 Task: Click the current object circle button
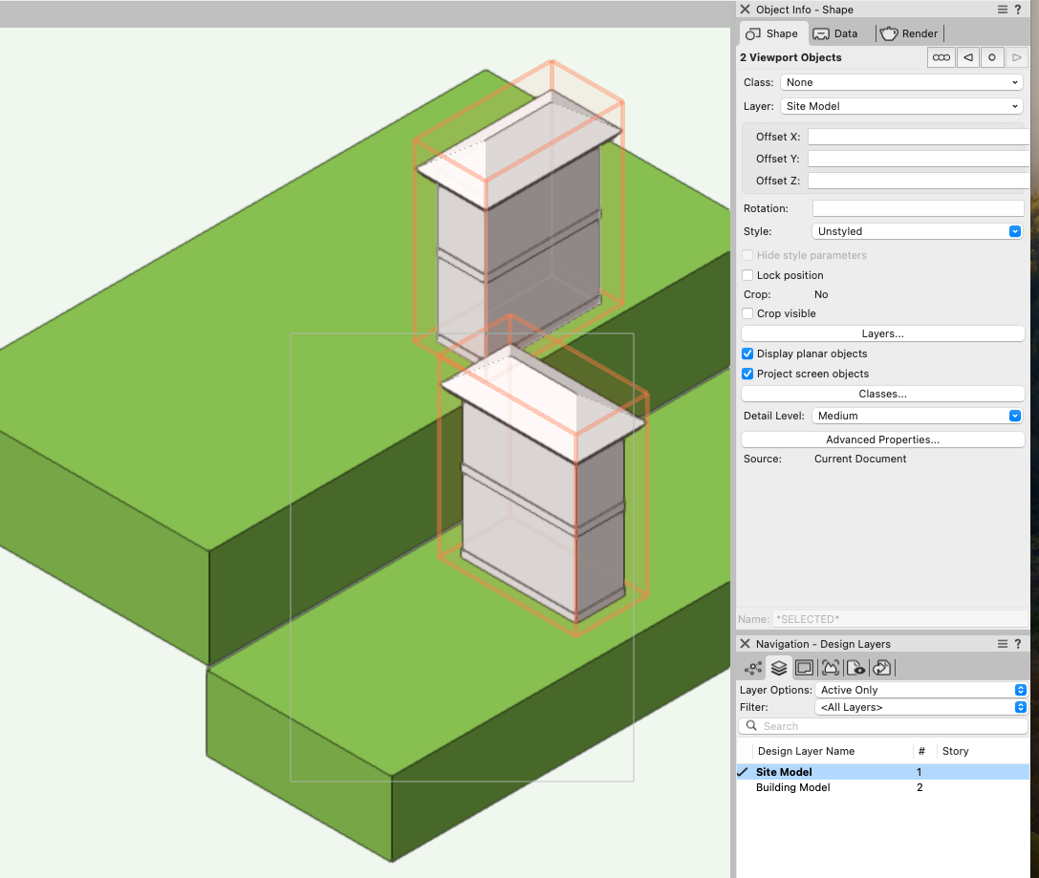(992, 57)
